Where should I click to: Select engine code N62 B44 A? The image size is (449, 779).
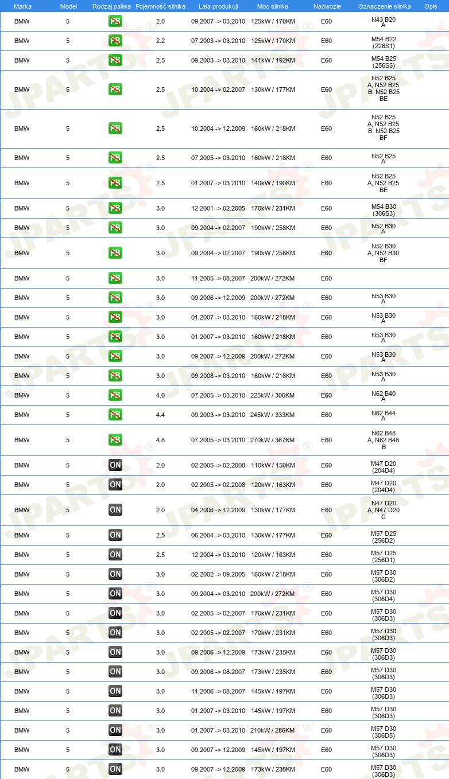384,415
